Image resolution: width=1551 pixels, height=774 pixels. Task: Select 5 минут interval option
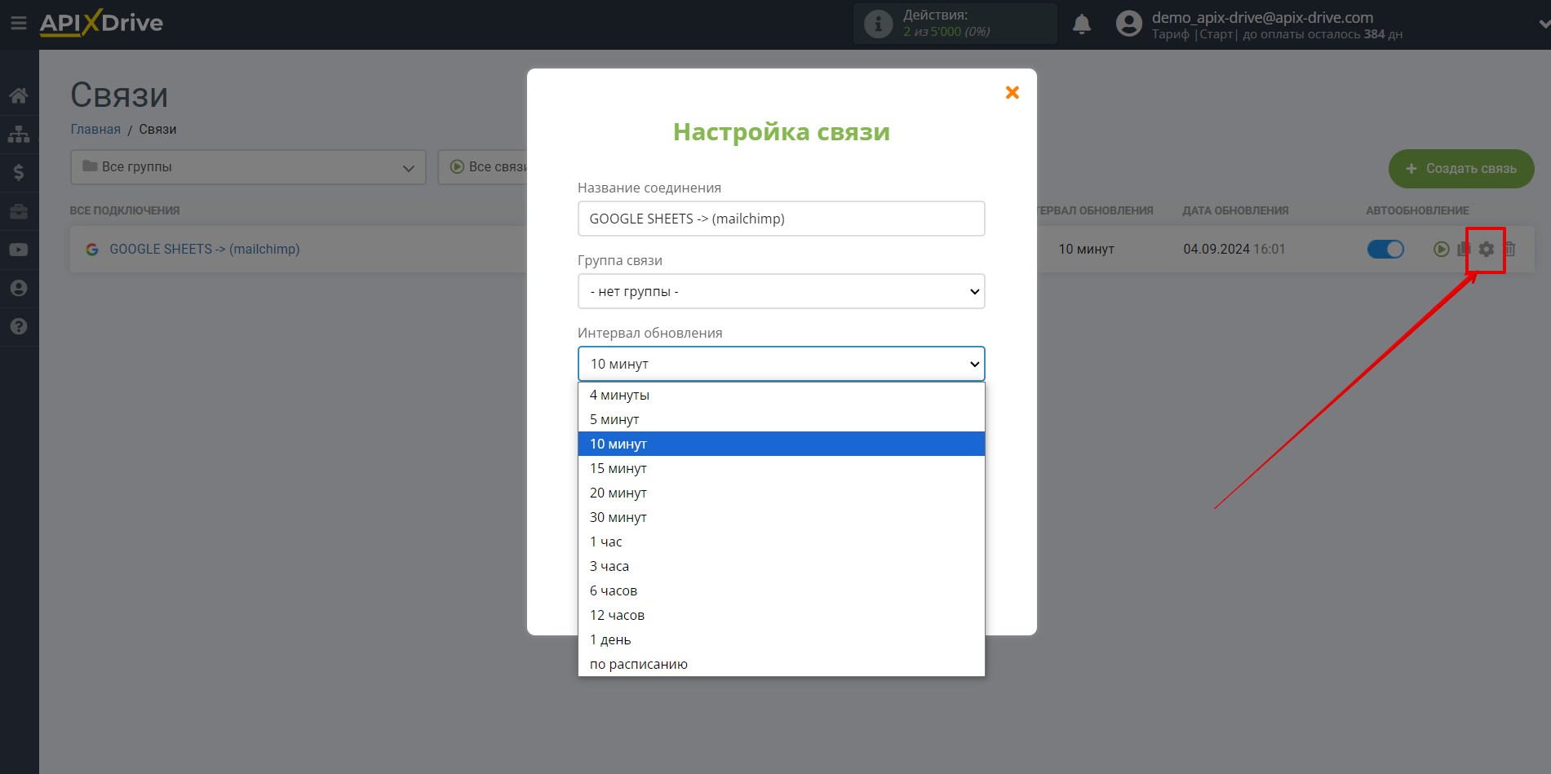point(782,419)
